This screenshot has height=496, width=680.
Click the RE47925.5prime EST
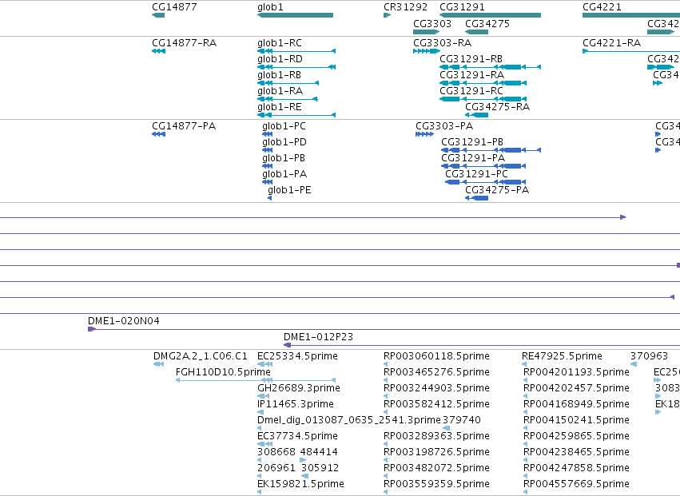[562, 356]
